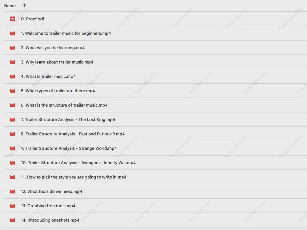
Task: Click the PDF icon beside 0. Proof.pdf
Action: (x=13, y=19)
